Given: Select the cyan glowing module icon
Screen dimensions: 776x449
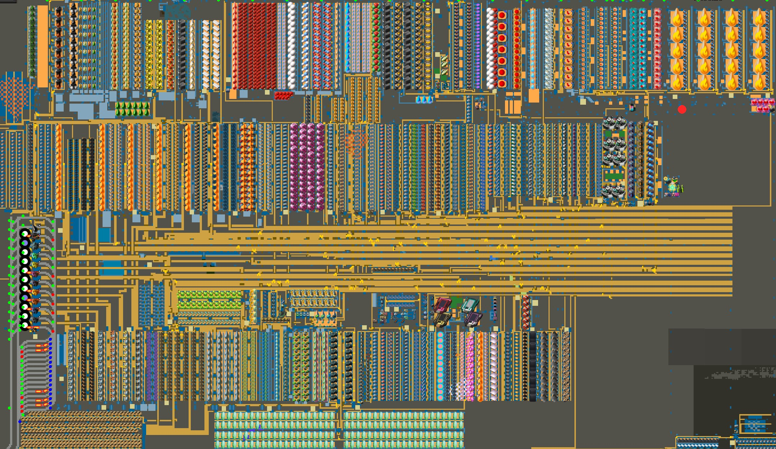Looking at the screenshot, I should [672, 187].
